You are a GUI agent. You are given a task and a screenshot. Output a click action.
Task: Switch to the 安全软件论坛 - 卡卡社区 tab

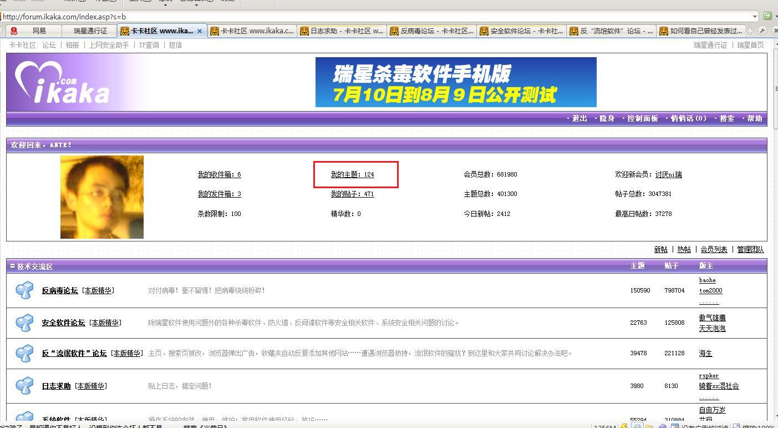click(522, 31)
